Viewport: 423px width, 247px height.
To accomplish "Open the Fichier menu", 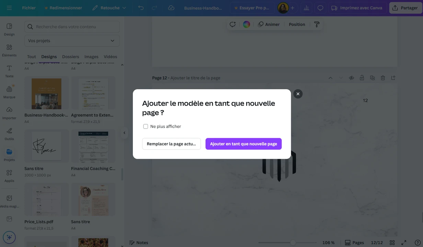I will 29,8.
